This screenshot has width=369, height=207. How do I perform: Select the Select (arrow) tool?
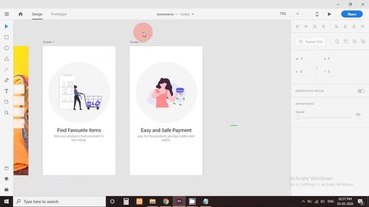pyautogui.click(x=6, y=26)
